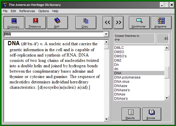Expand the word entry dropdown arrow

coord(106,34)
